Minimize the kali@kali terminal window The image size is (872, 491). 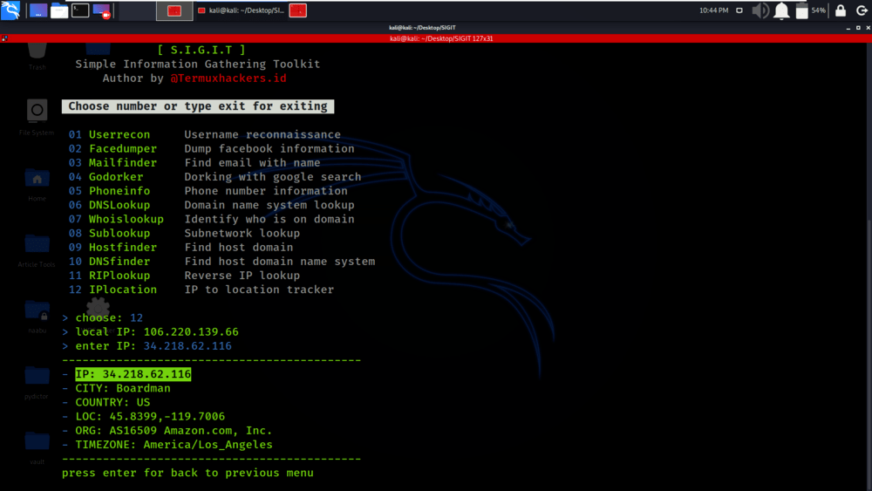pyautogui.click(x=848, y=28)
